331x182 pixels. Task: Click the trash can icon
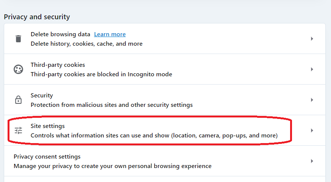click(18, 39)
